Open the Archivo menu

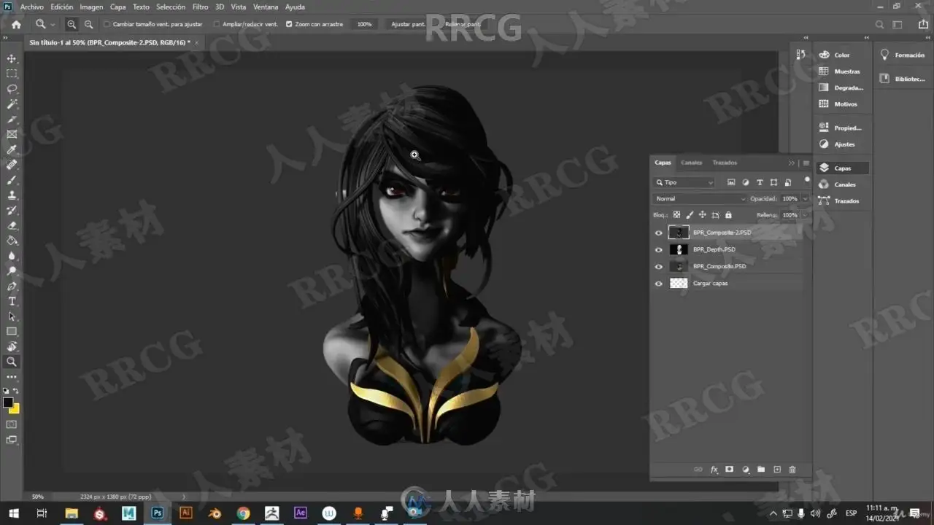(31, 7)
